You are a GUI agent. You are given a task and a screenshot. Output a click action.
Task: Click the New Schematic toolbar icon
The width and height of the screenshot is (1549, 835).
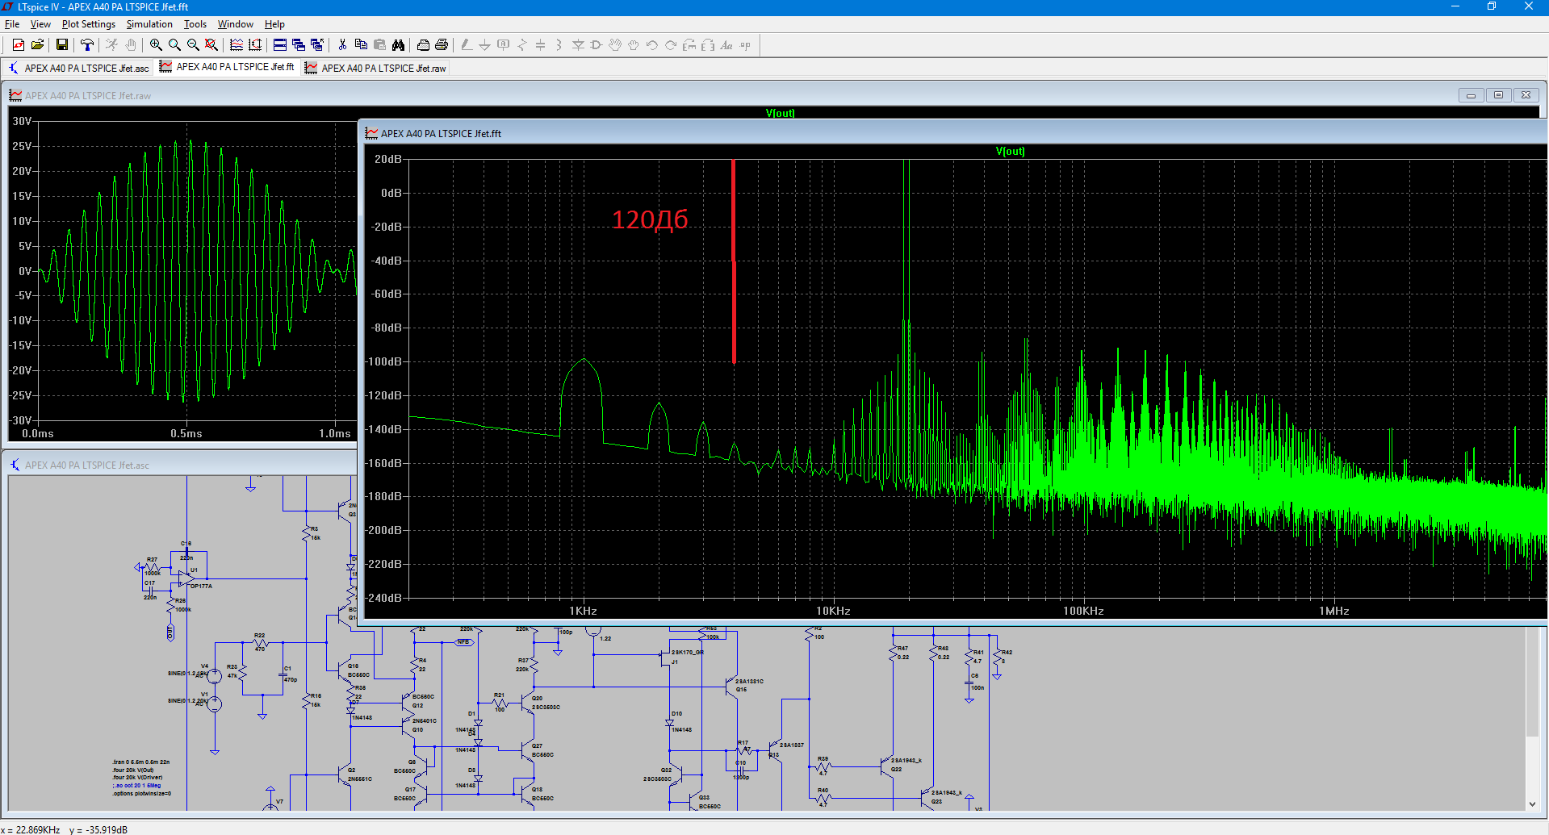pos(19,45)
